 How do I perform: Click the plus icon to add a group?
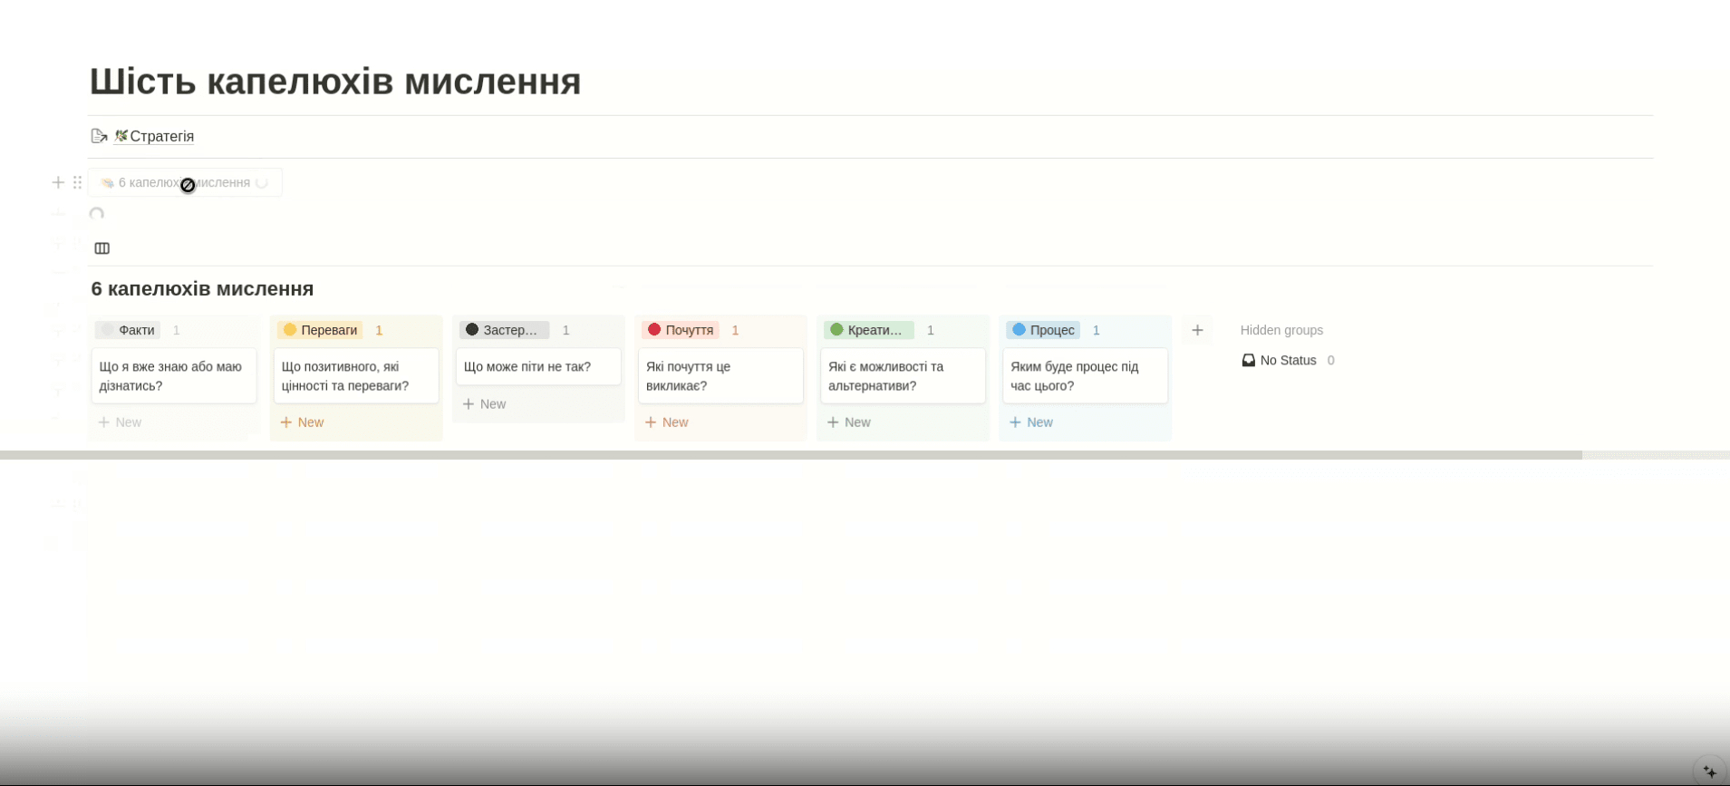(x=1197, y=330)
